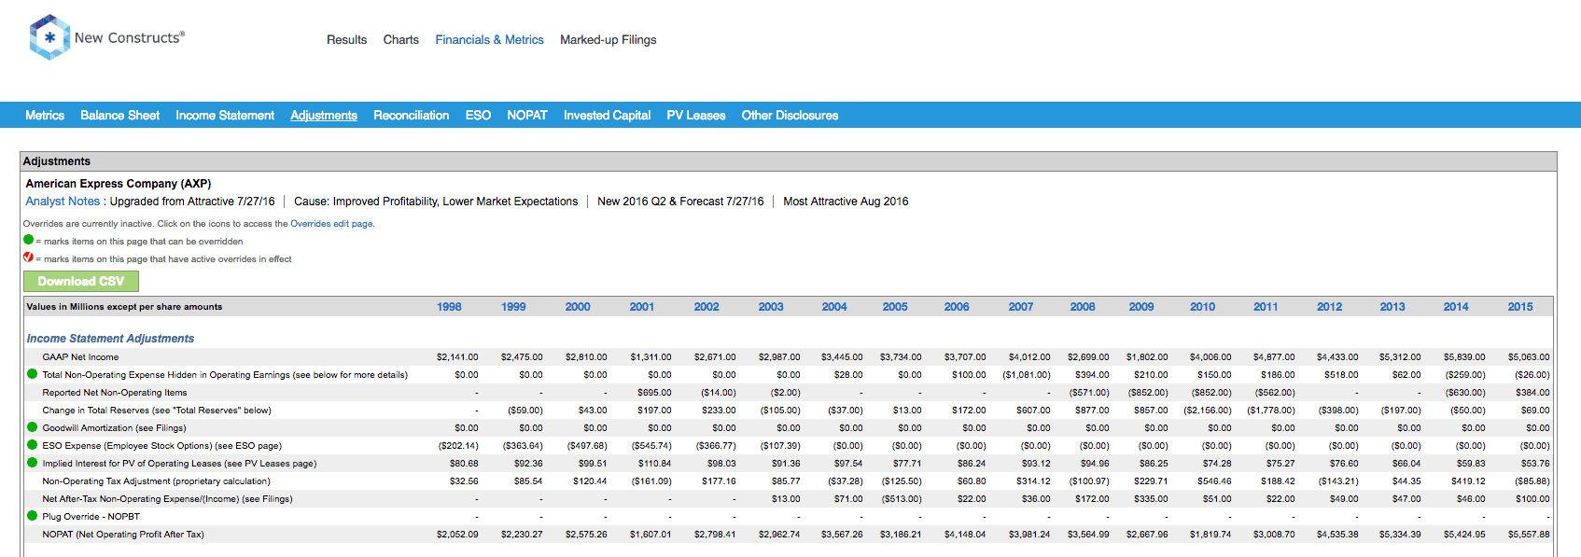Click the 2004 year column header
Image resolution: width=1581 pixels, height=557 pixels.
tap(834, 307)
